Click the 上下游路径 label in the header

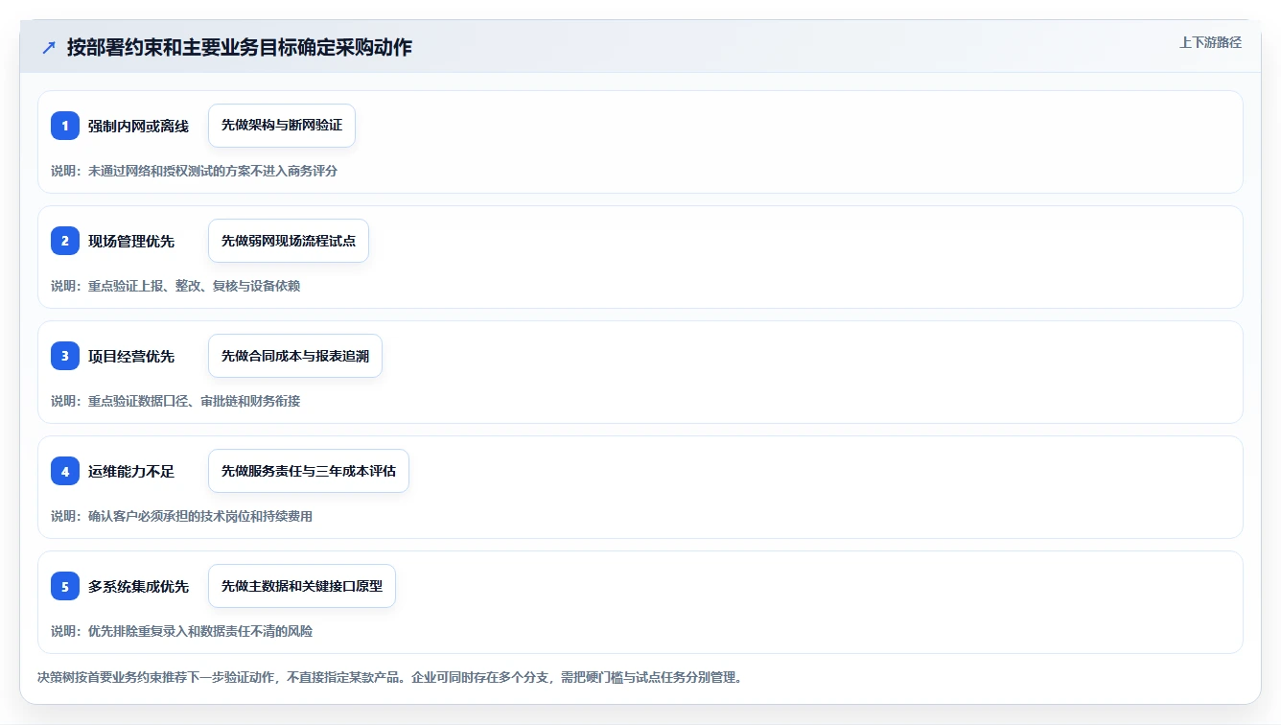tap(1210, 42)
